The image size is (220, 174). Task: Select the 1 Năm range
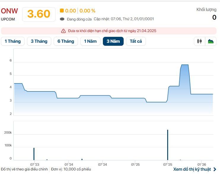coord(90,41)
